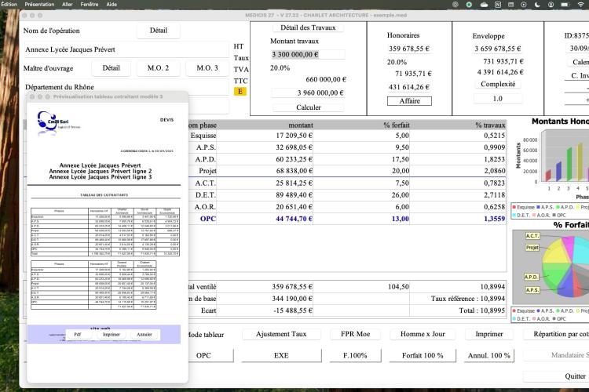Click the red Esquisse swatch in bar chart legend
589x392 pixels.
click(x=514, y=207)
